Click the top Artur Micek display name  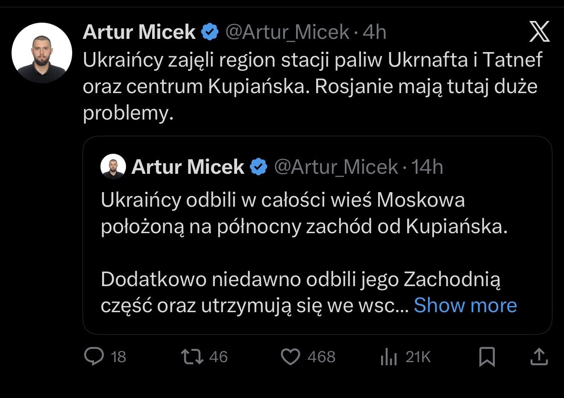click(139, 32)
